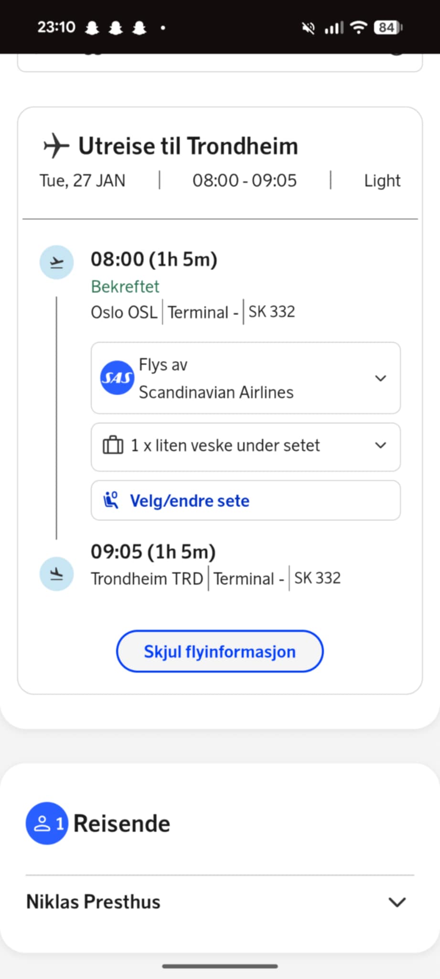
Task: Tap the green Bekreftet status text
Action: coord(125,286)
